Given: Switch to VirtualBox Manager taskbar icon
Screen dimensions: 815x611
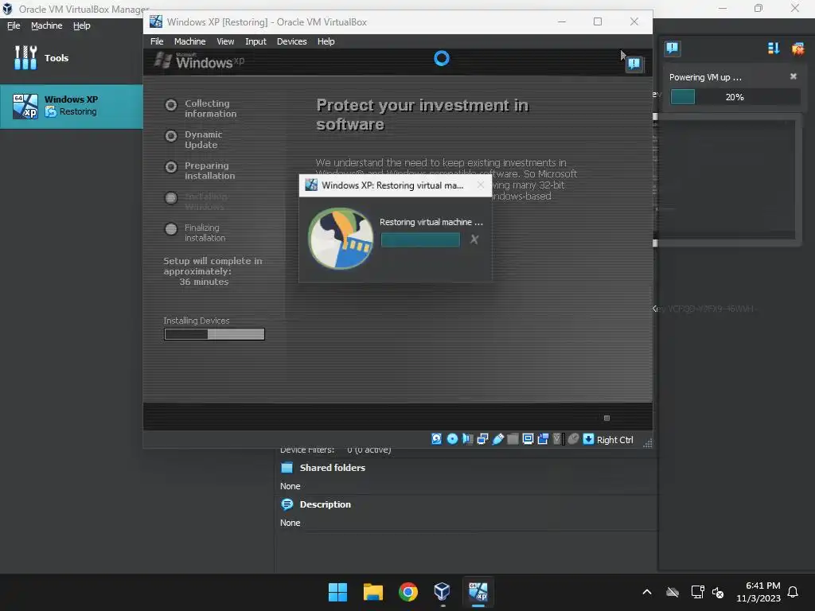Looking at the screenshot, I should coord(443,592).
